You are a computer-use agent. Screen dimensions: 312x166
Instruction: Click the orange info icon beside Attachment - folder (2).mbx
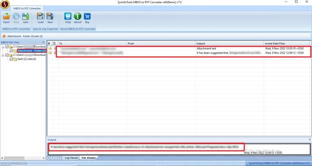tap(4, 36)
